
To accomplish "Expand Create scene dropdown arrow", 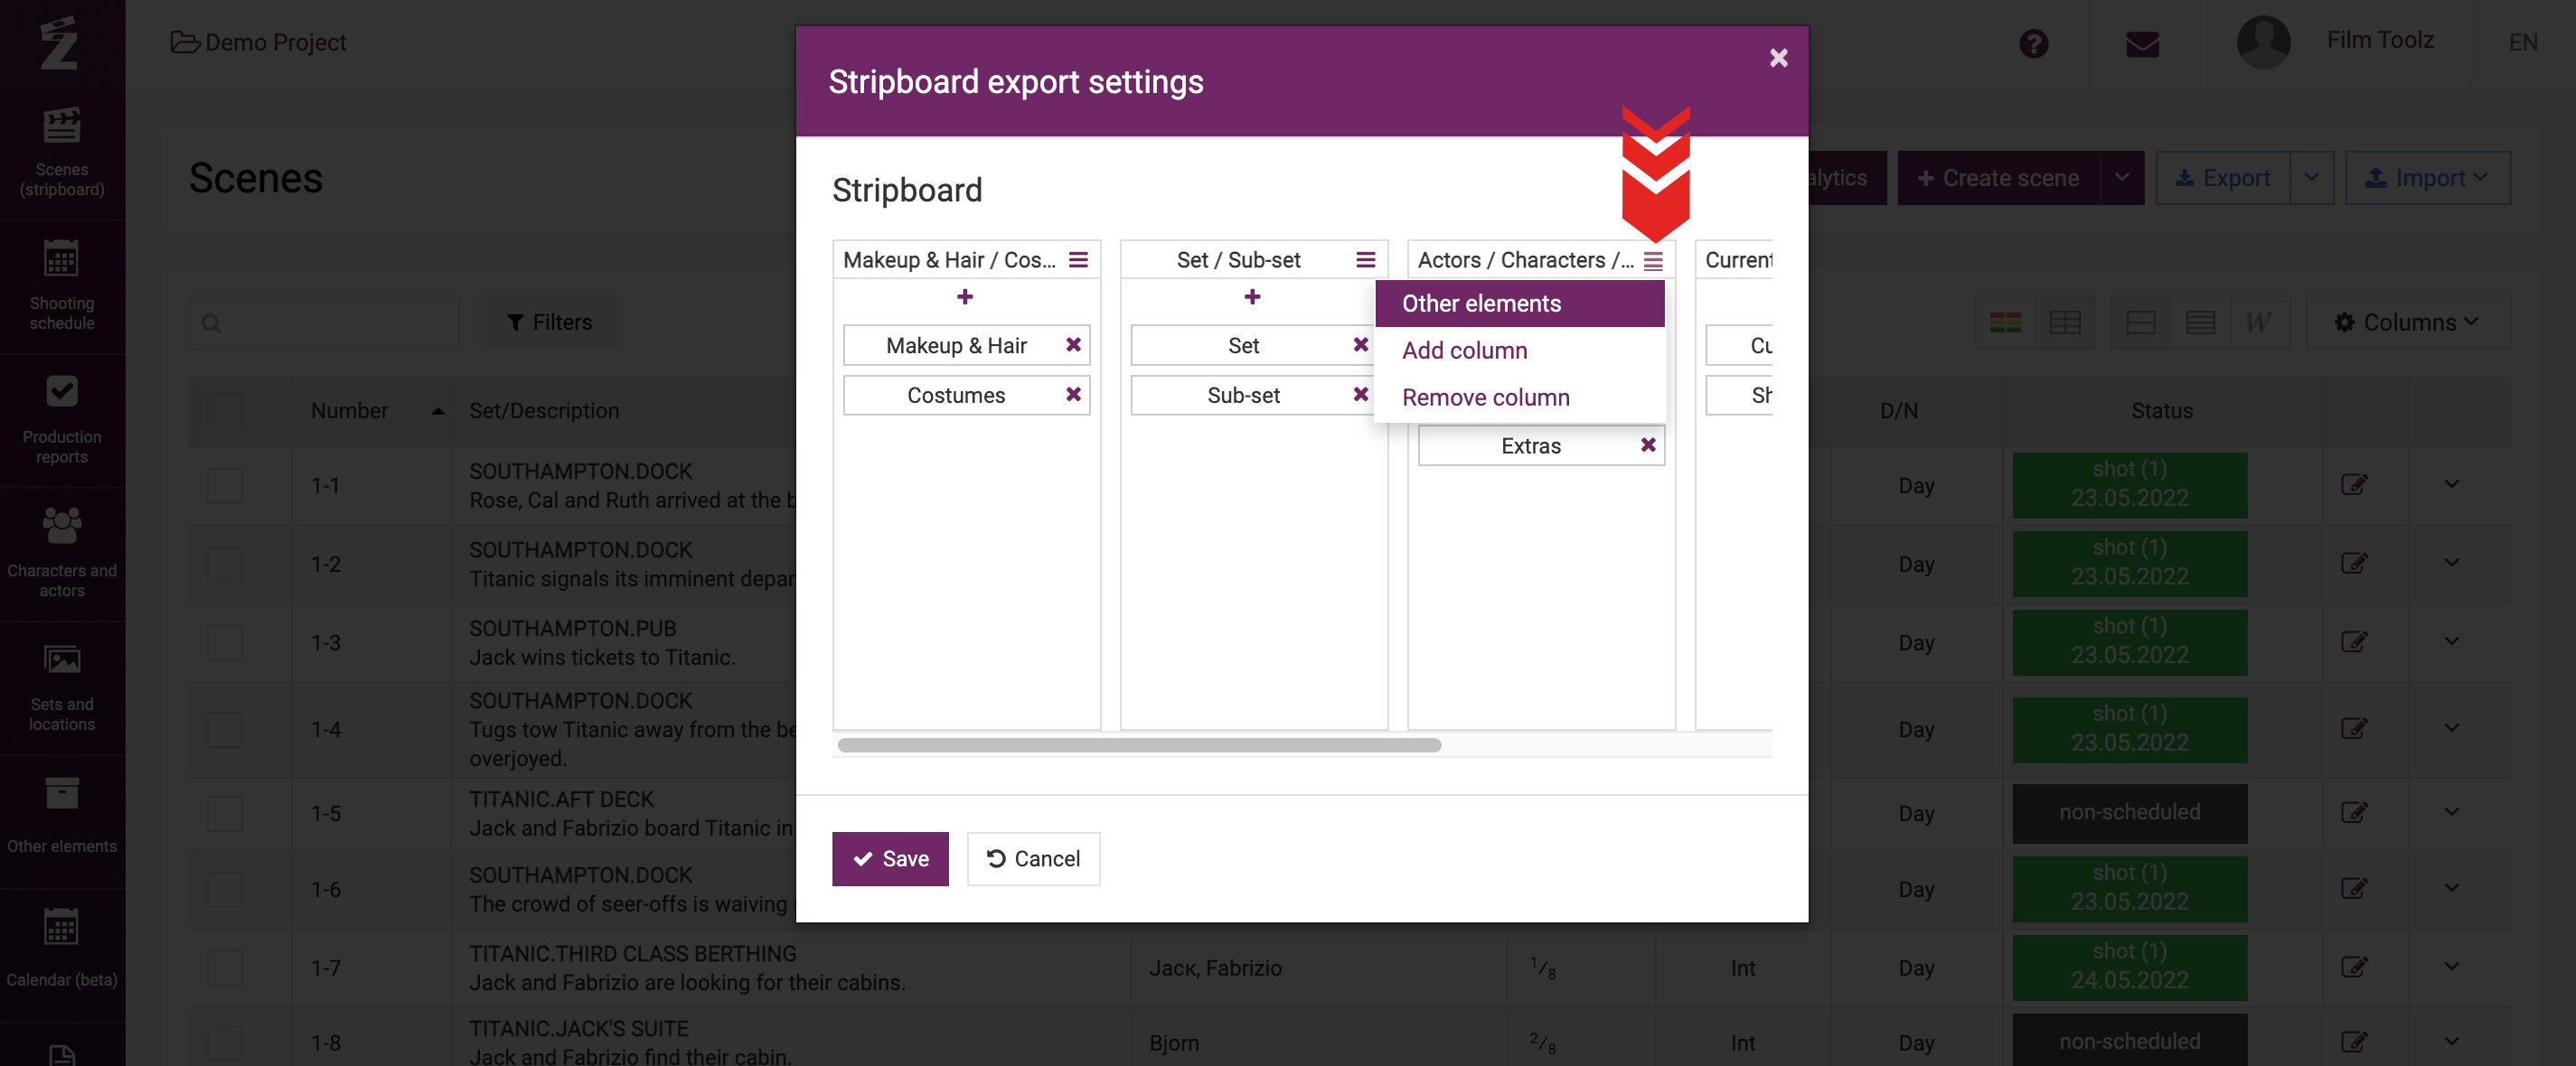I will [x=2122, y=178].
